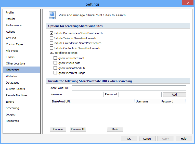Sort by the Username column header
195x144 pixels.
coord(142,101)
